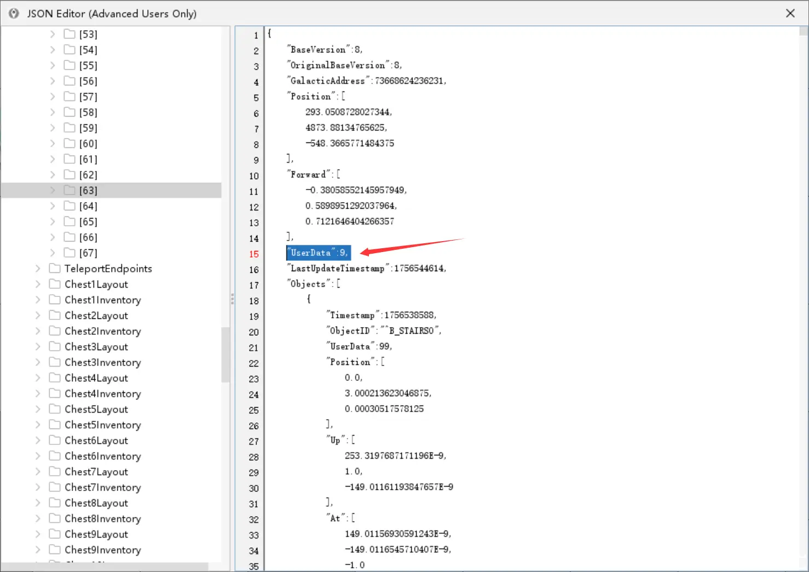
Task: Click the JSON Editor app icon in title bar
Action: [x=14, y=13]
